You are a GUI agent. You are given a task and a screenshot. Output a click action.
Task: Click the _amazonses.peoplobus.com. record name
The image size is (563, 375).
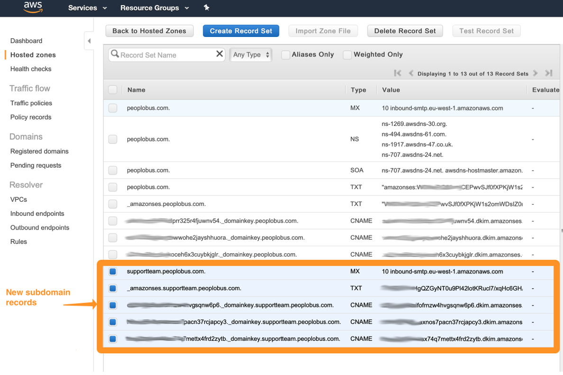pyautogui.click(x=166, y=204)
